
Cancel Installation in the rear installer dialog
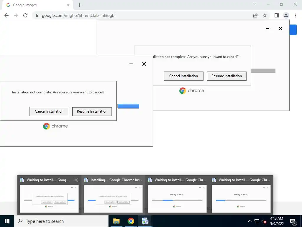(183, 76)
